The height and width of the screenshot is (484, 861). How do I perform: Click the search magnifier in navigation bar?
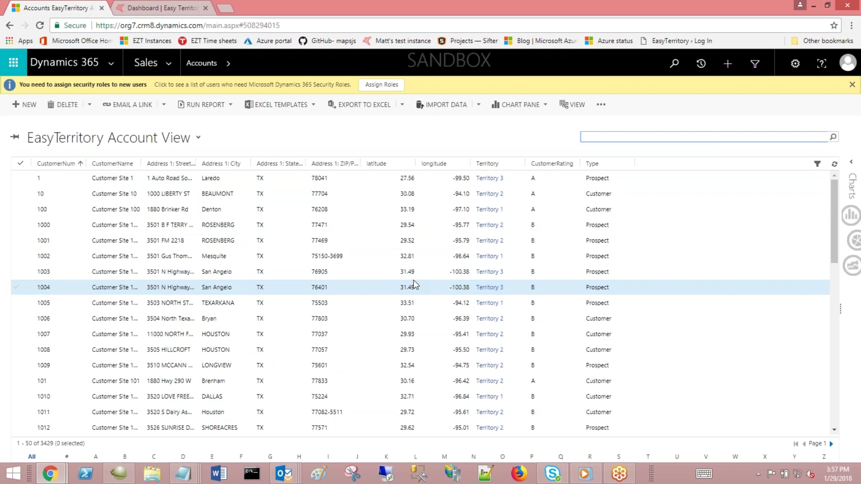(674, 63)
